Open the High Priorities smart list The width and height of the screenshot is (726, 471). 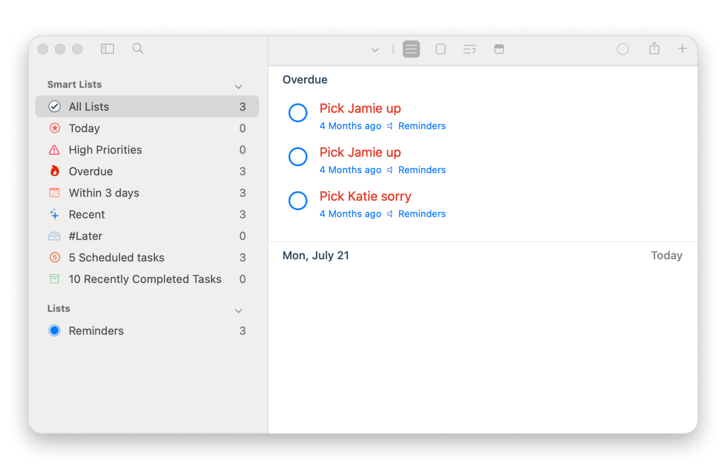pyautogui.click(x=105, y=150)
